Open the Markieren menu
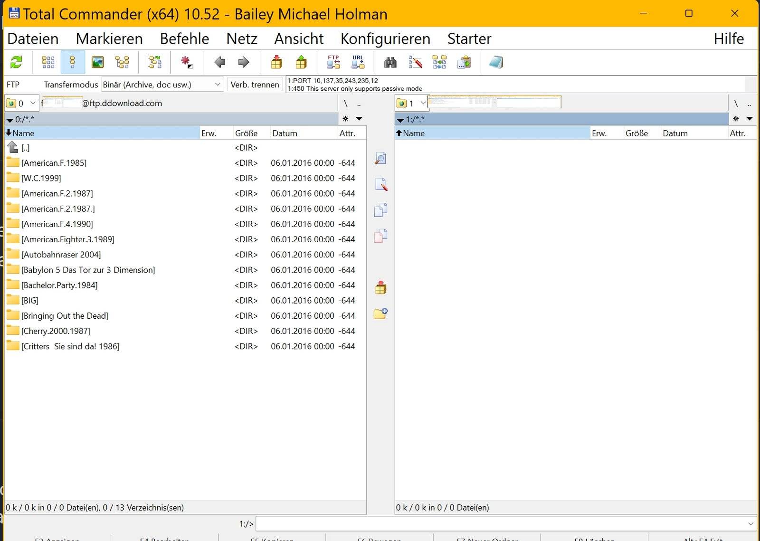The image size is (760, 541). pos(109,38)
